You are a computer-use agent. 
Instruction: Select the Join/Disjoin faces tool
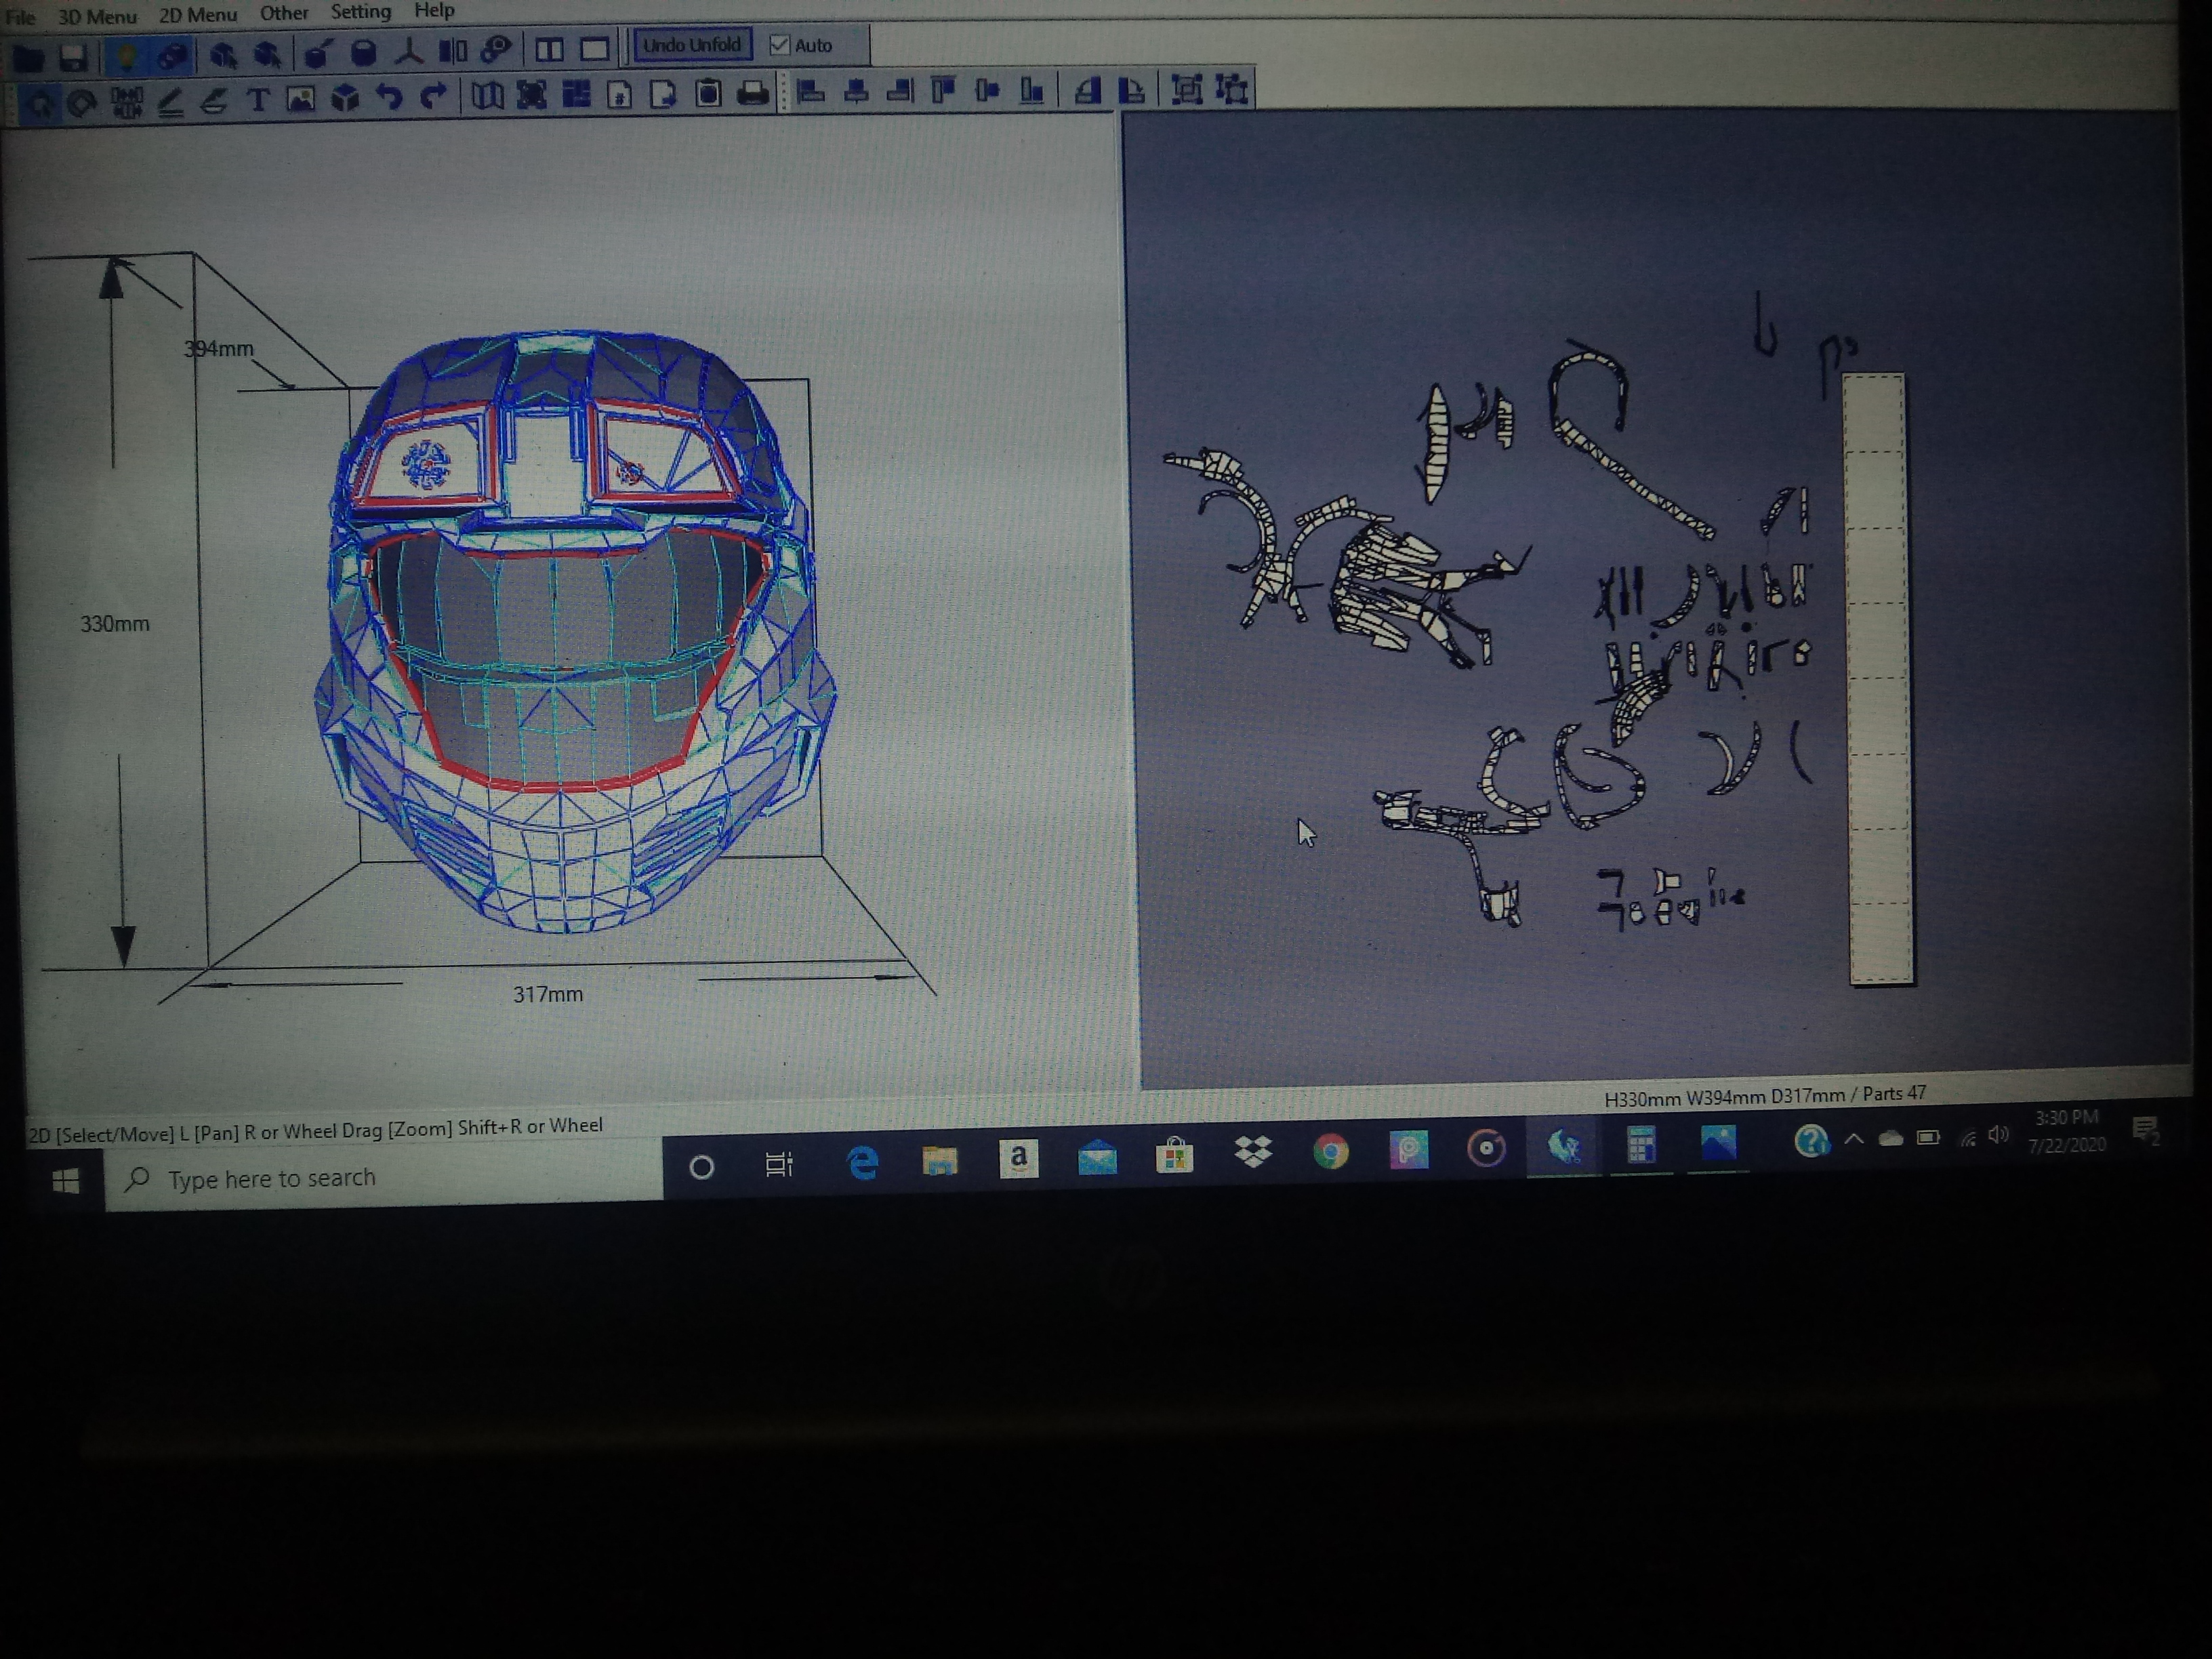(126, 101)
